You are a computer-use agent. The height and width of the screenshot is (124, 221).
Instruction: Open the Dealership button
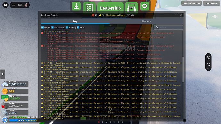tap(110, 8)
